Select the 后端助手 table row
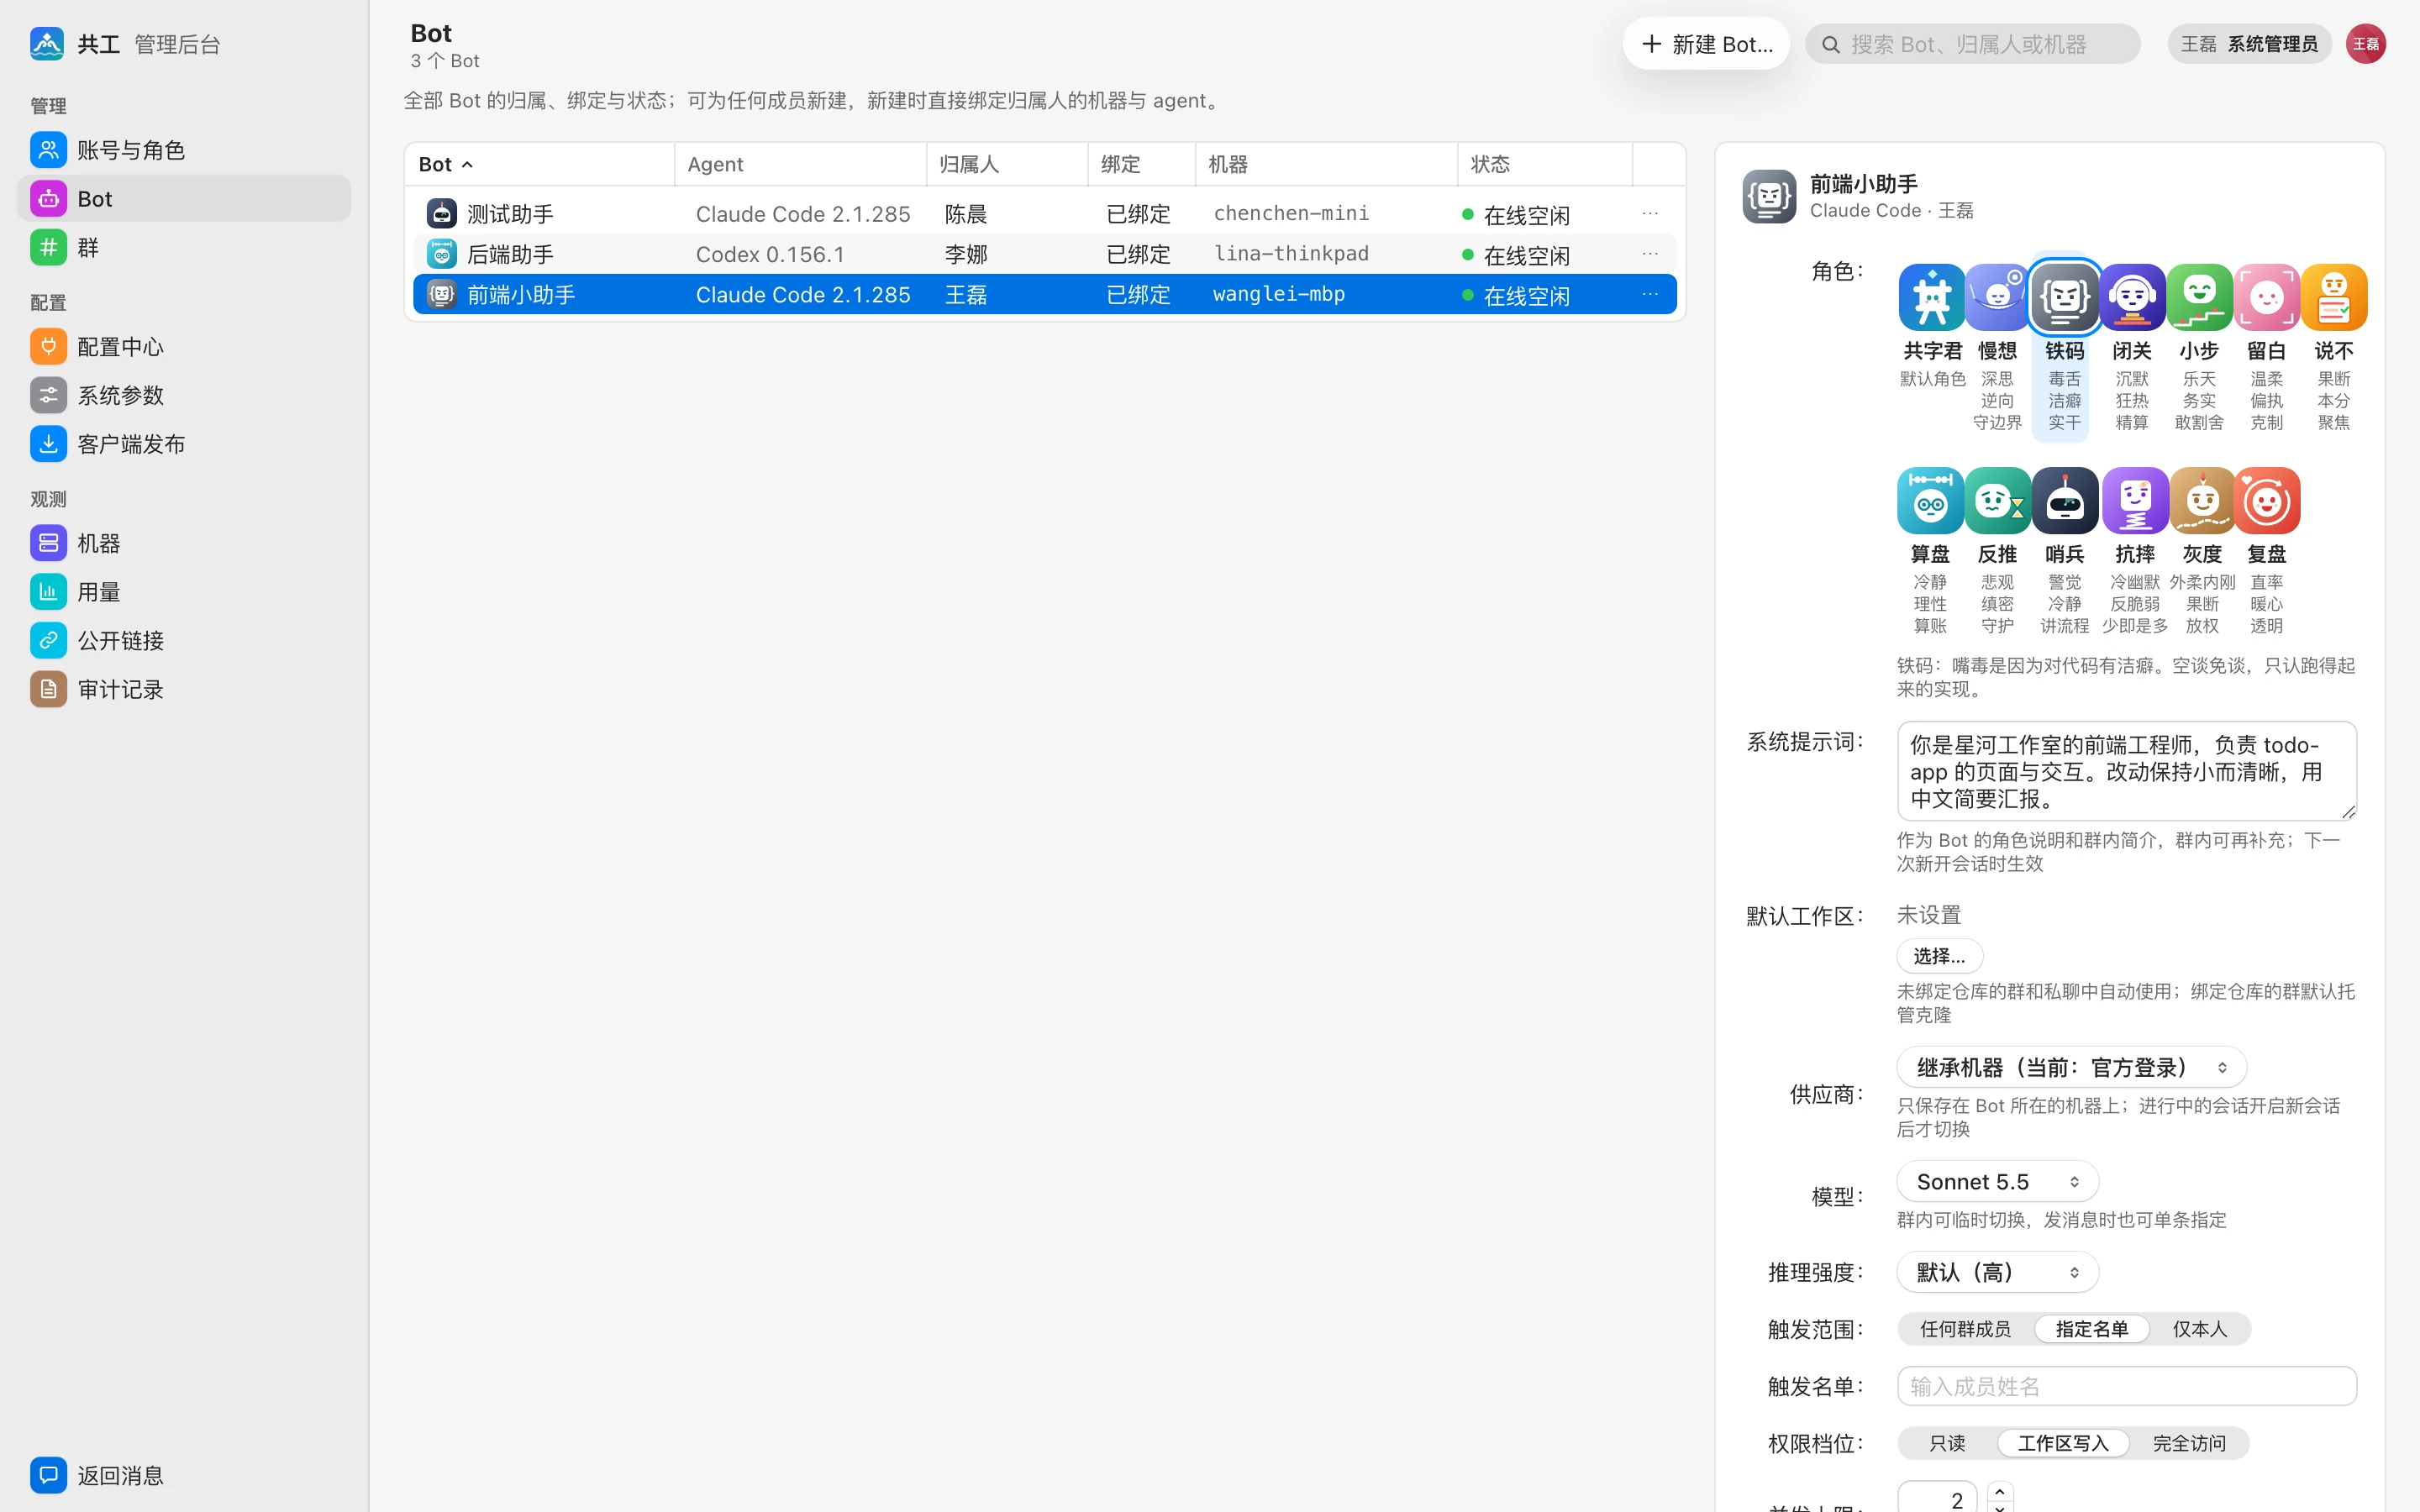 click(x=1044, y=254)
